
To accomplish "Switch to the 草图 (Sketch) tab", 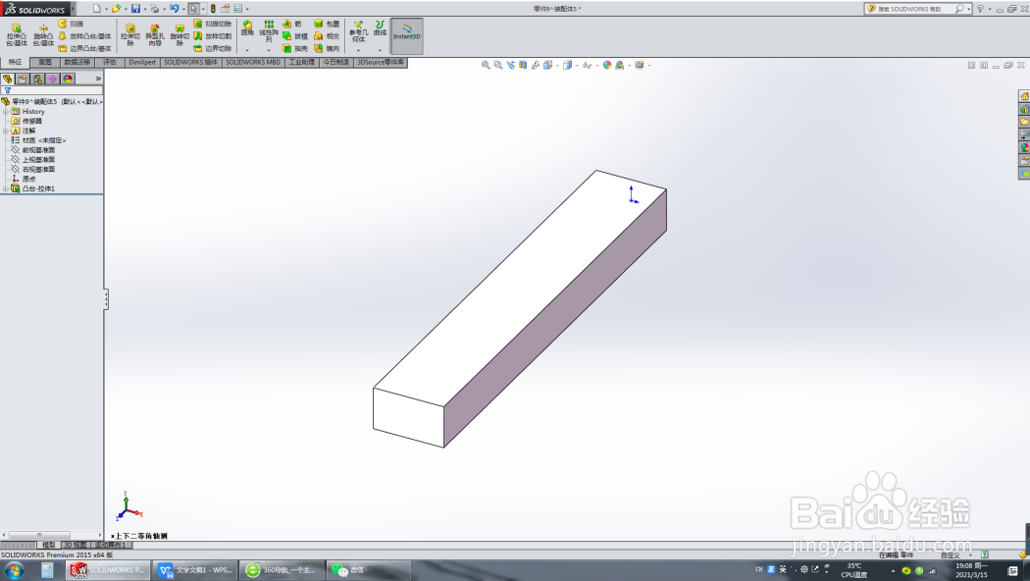I will point(45,63).
